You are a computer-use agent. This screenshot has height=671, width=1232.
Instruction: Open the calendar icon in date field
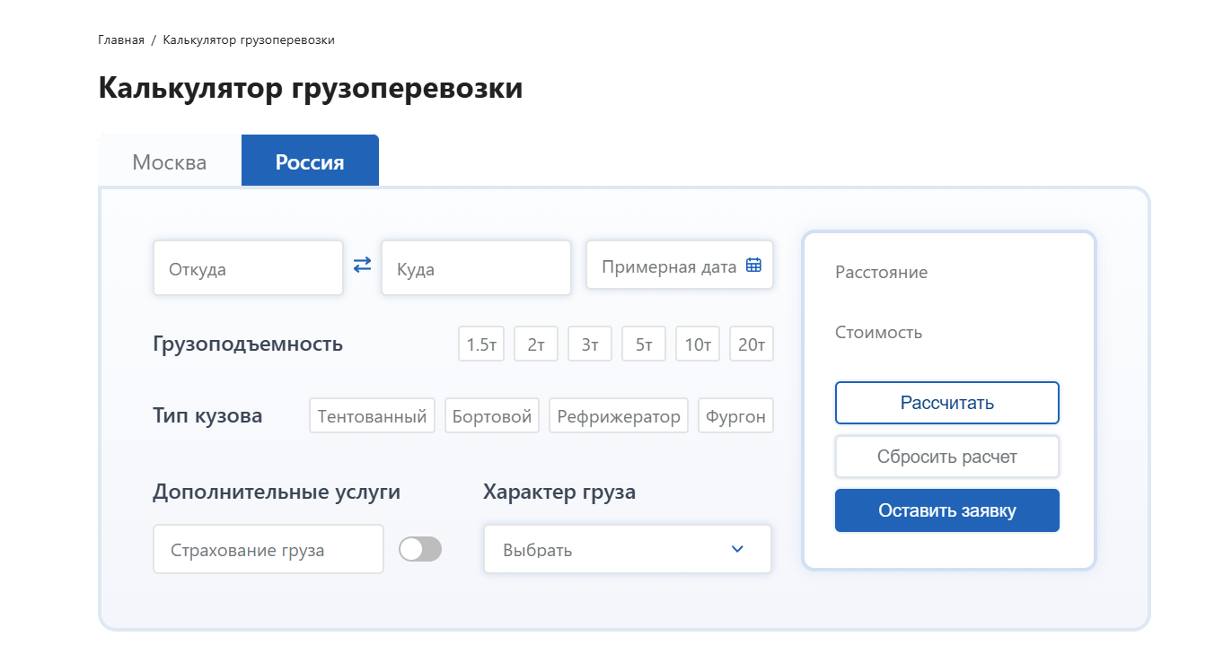click(x=753, y=266)
